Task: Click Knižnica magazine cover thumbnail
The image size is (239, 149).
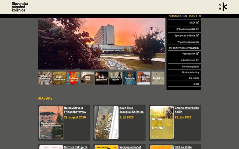Action: pyautogui.click(x=107, y=123)
